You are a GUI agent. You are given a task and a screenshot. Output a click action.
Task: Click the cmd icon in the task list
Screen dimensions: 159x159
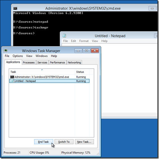(x=12, y=77)
